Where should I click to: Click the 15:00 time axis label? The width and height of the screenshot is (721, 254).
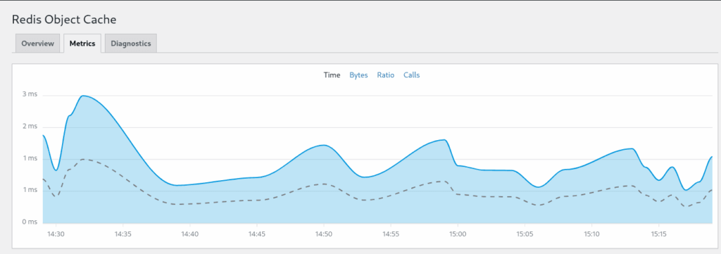tap(458, 234)
